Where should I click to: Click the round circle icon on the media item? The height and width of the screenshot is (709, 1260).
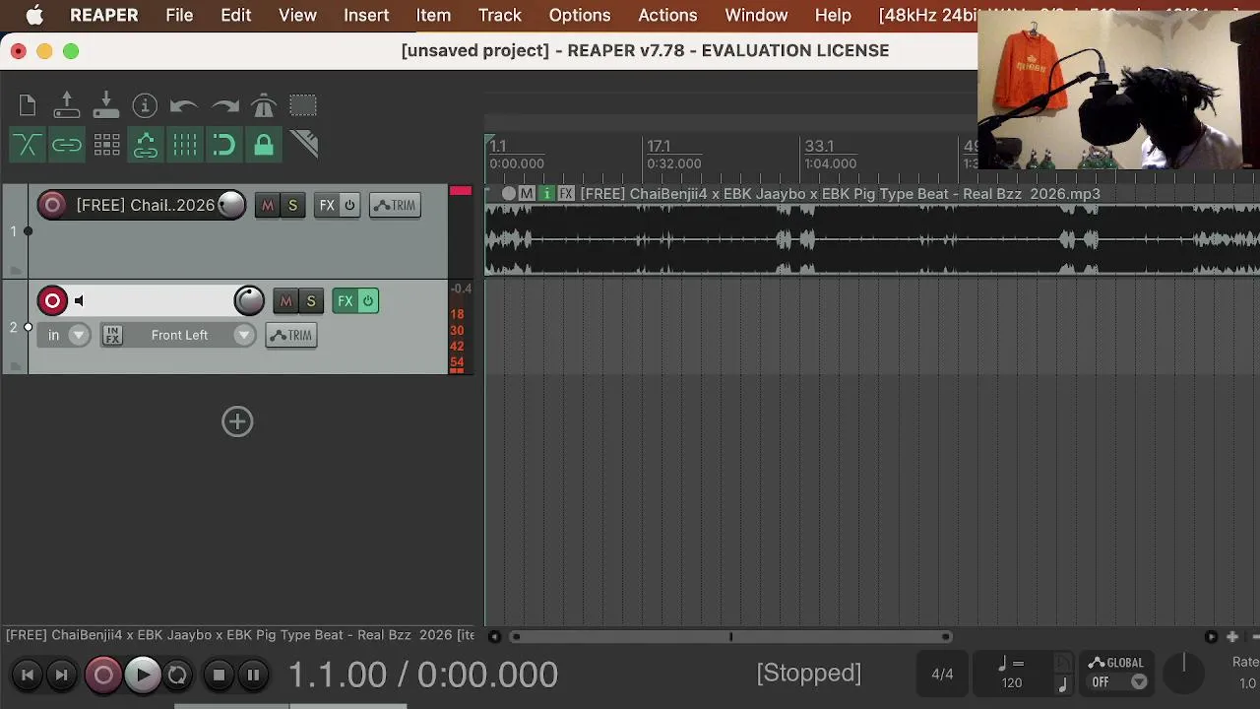pyautogui.click(x=509, y=194)
